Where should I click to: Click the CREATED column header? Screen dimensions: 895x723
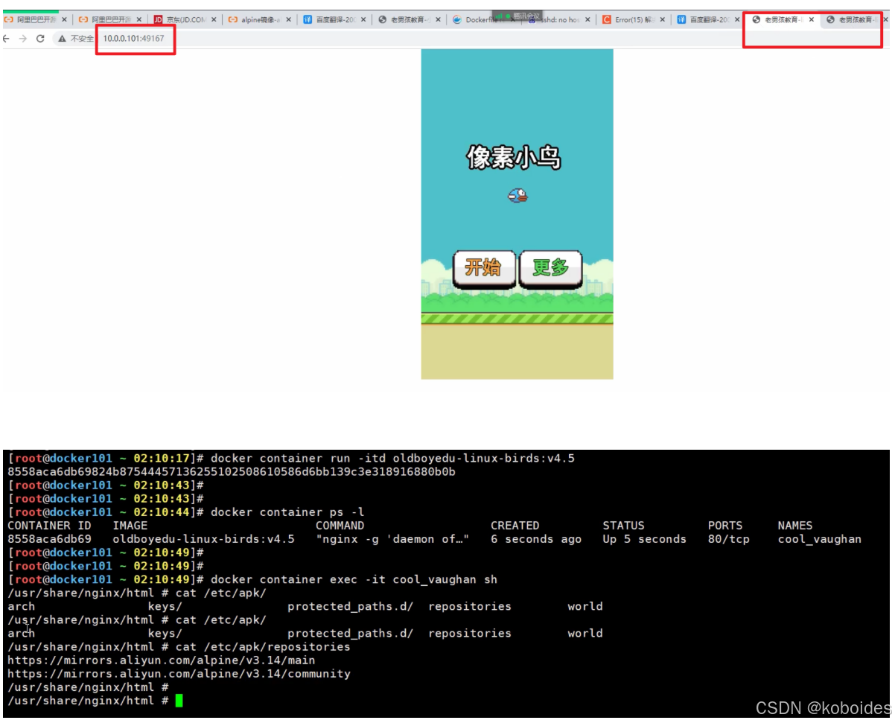[515, 526]
